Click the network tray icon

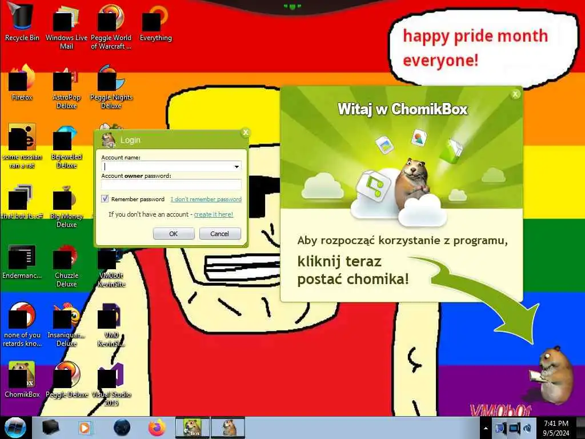point(515,428)
